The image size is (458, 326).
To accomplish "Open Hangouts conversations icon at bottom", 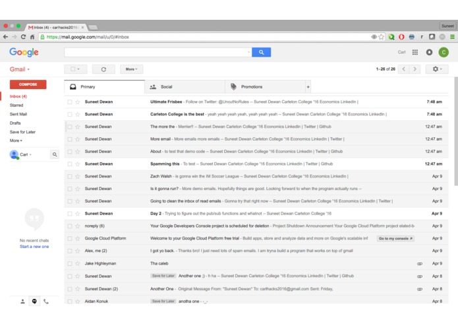I will (x=34, y=302).
